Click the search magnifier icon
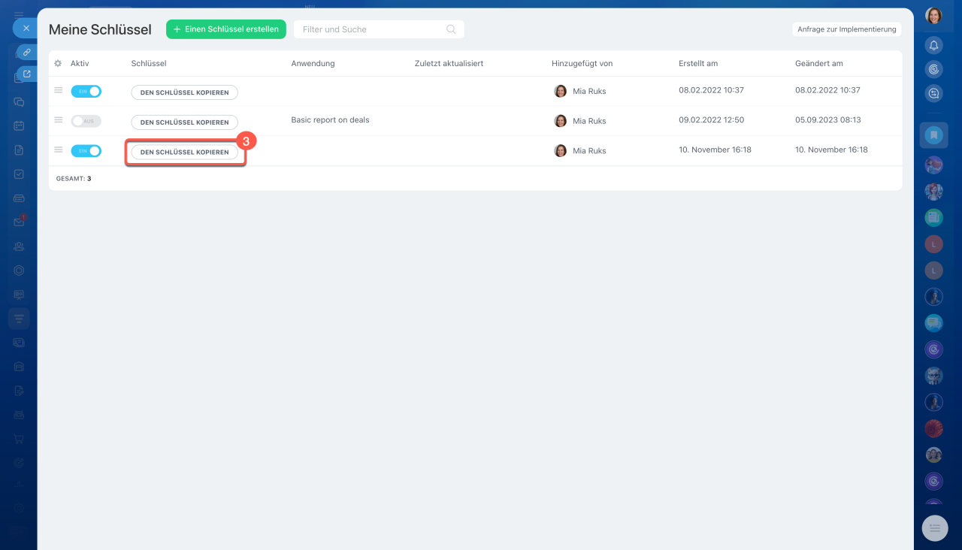 click(x=451, y=29)
